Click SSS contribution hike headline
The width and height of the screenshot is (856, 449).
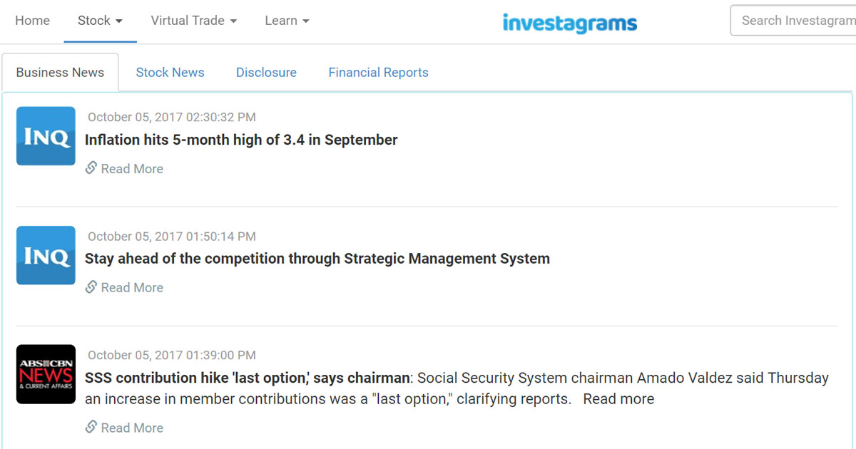pos(247,378)
